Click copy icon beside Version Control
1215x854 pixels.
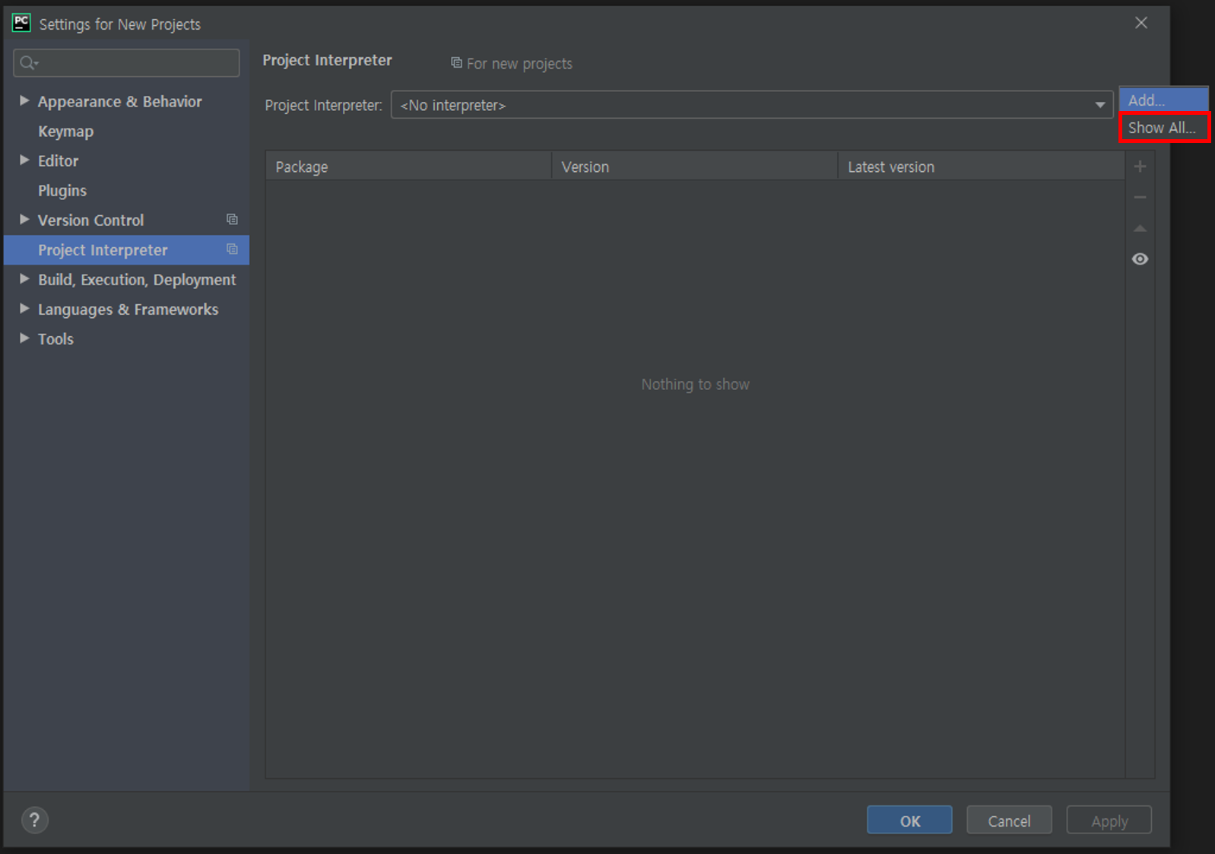point(232,220)
